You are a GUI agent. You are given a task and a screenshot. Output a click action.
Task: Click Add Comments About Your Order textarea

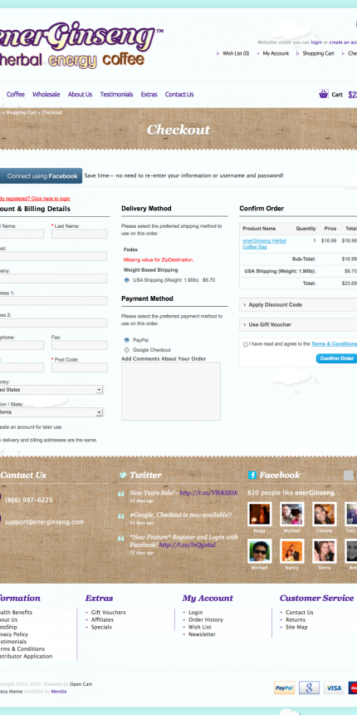171,392
